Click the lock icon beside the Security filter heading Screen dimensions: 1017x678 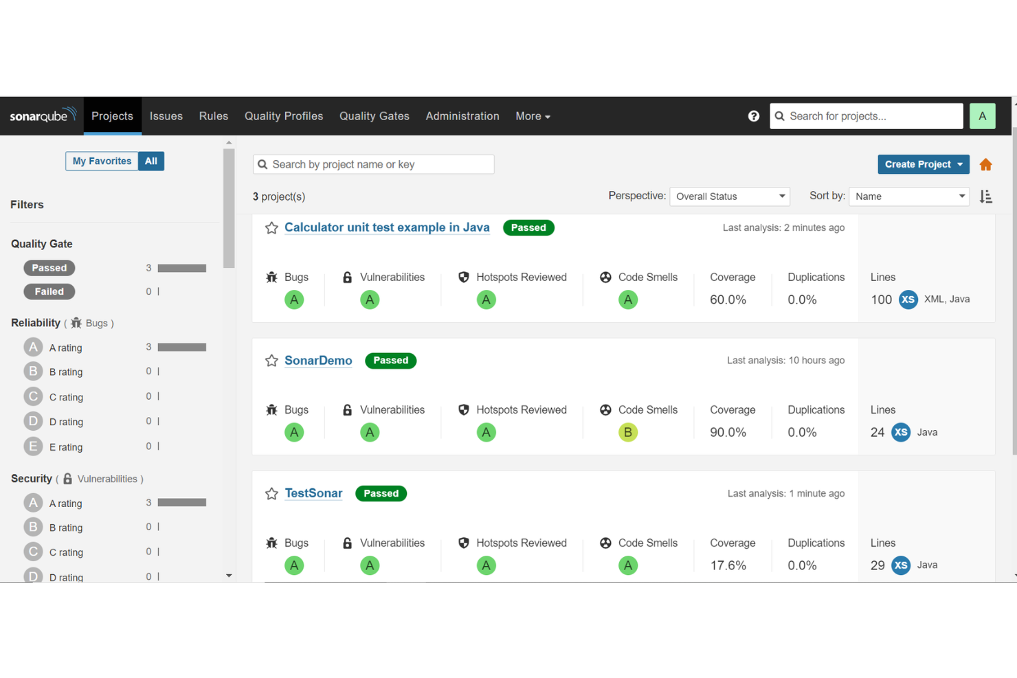pos(67,479)
